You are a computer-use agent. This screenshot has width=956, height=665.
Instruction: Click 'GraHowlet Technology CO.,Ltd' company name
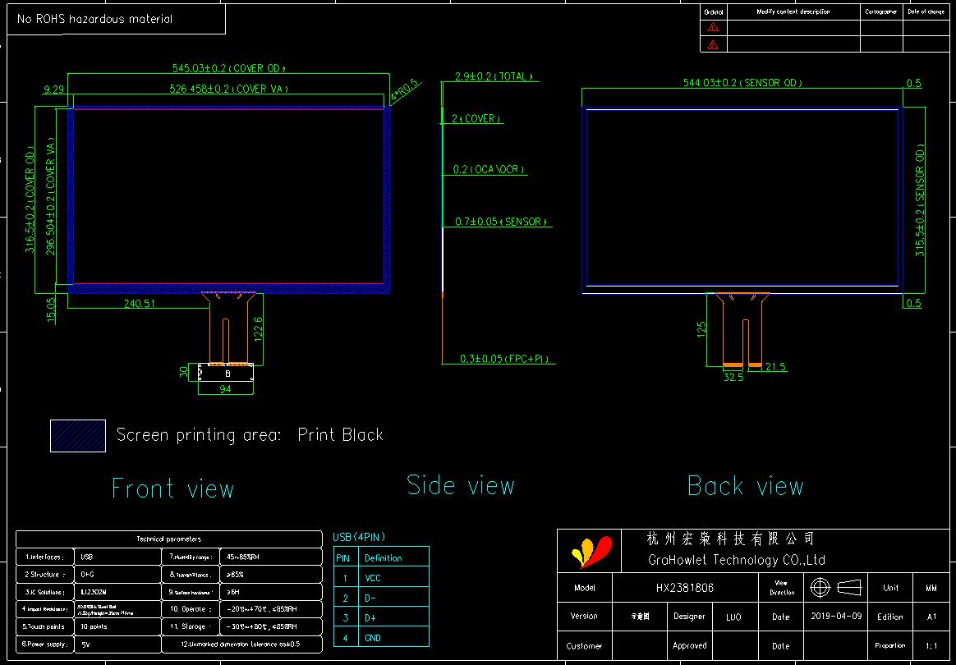click(737, 560)
